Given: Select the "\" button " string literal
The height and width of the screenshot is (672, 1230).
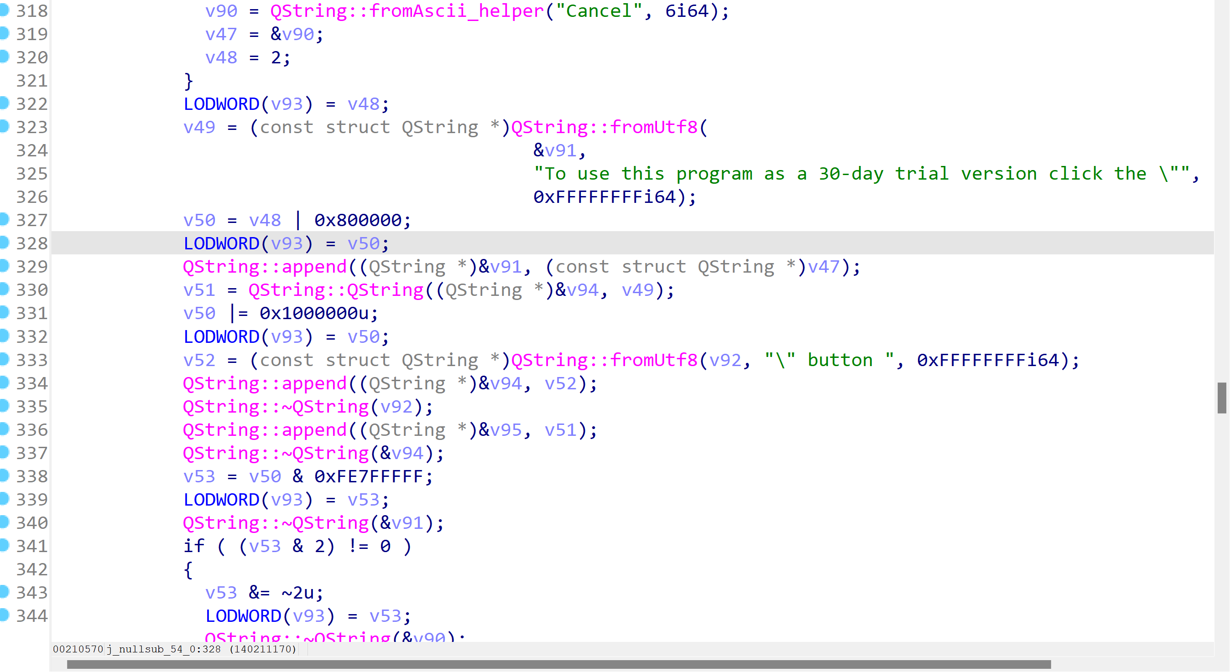Looking at the screenshot, I should point(829,360).
